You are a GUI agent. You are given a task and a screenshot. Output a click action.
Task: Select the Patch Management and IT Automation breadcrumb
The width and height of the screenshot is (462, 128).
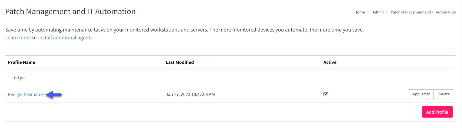(x=423, y=12)
